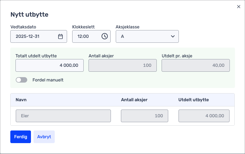
Task: Select the Eier name field
Action: click(x=63, y=116)
